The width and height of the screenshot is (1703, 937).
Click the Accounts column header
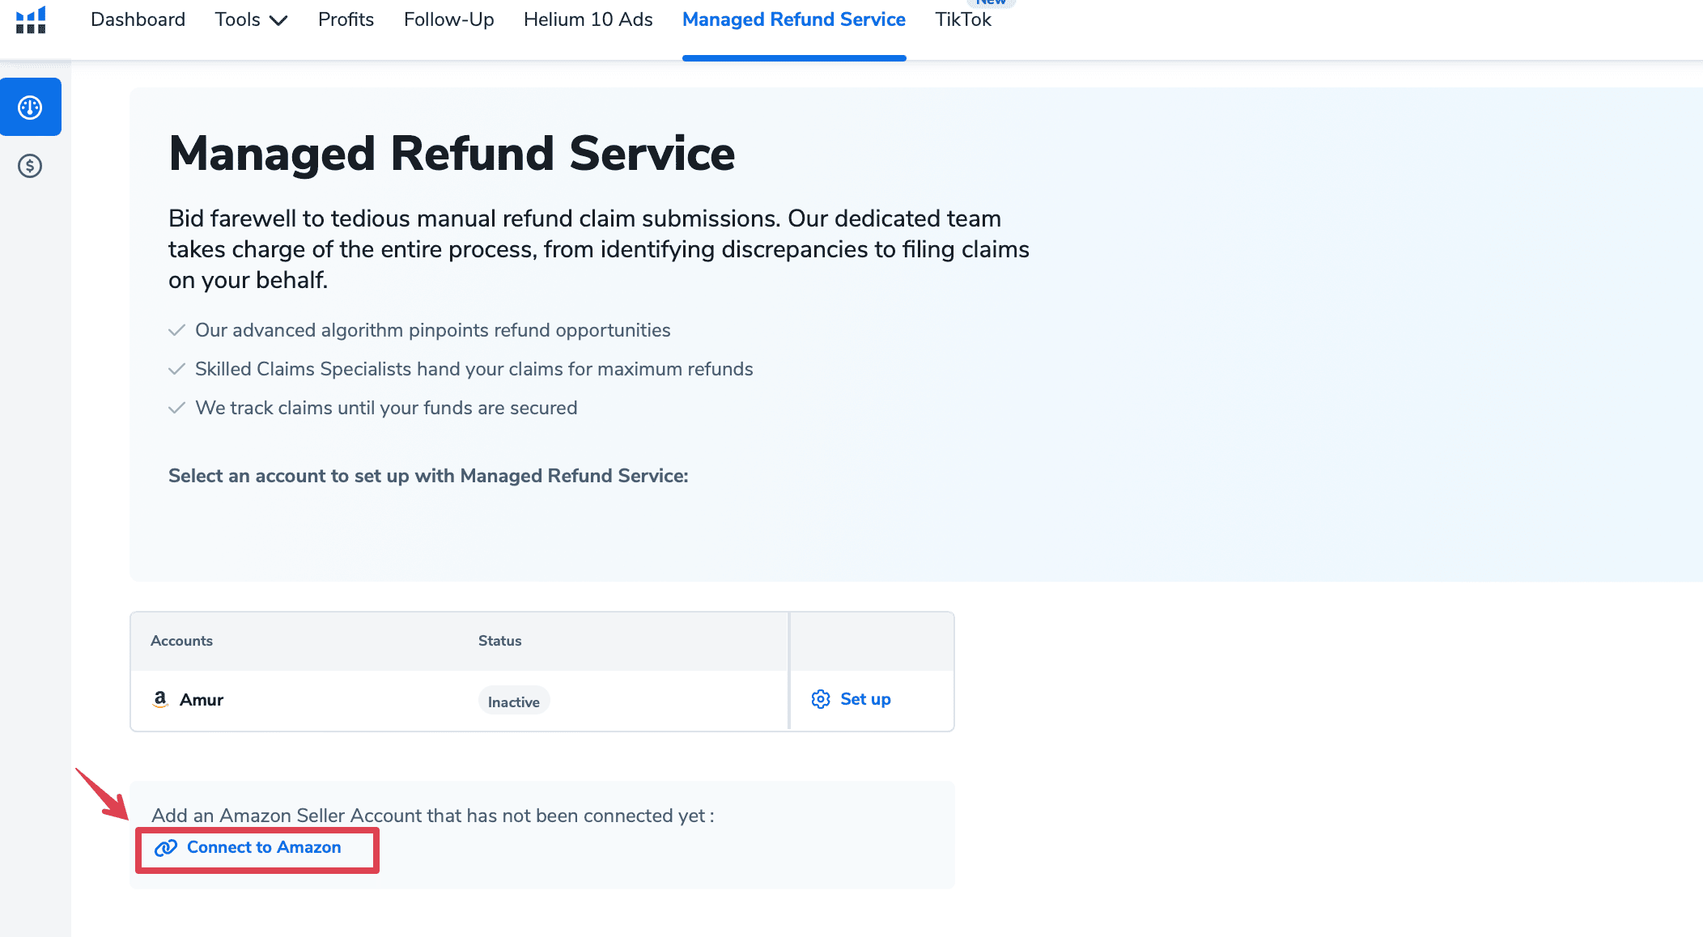pyautogui.click(x=181, y=641)
